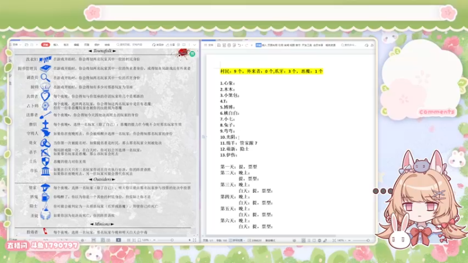Click the heart icon beside 共情者
The width and height of the screenshot is (468, 263).
point(46,96)
